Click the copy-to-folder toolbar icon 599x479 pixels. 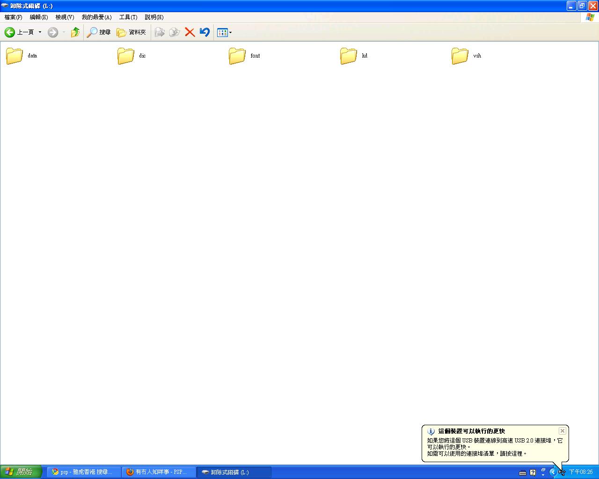(x=175, y=32)
